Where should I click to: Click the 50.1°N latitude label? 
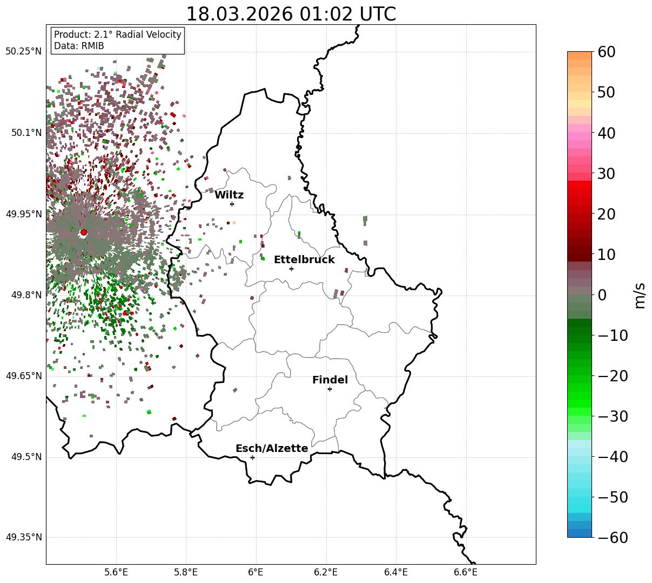(26, 133)
